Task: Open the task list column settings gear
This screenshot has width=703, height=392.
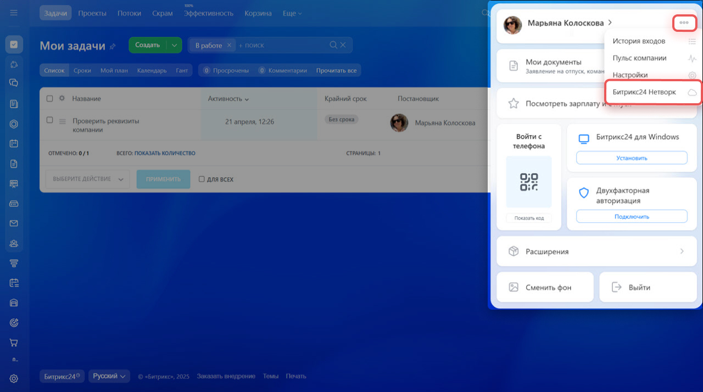Action: (62, 98)
